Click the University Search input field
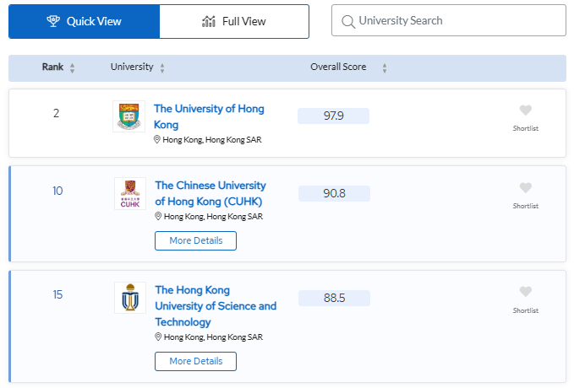The image size is (574, 388). [449, 20]
